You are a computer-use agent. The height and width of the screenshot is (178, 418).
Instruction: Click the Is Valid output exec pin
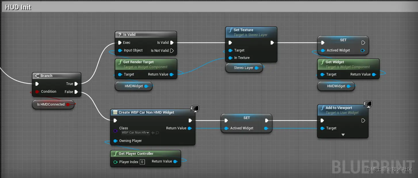click(172, 43)
